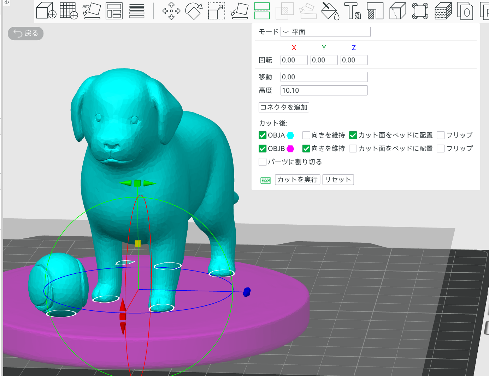Click the カット後: label
The height and width of the screenshot is (376, 489).
273,123
